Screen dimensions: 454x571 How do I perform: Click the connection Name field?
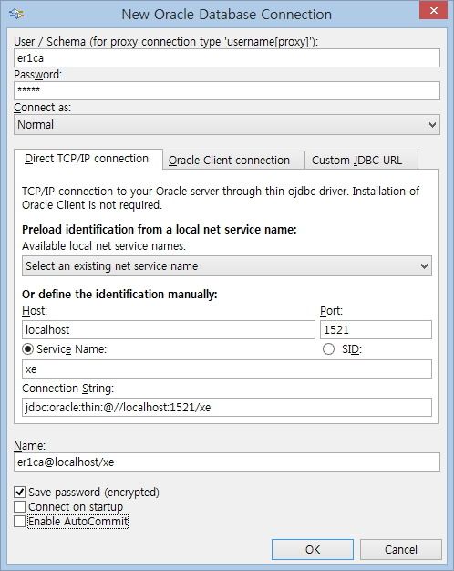pyautogui.click(x=227, y=462)
